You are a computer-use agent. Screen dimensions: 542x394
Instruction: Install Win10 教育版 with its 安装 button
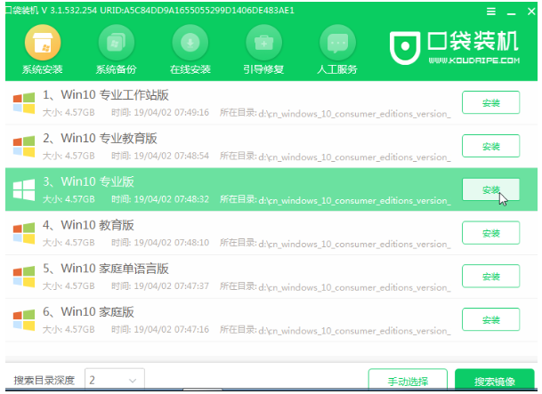tap(491, 233)
